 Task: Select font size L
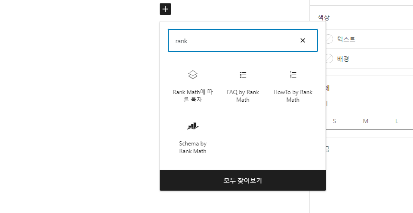[397, 121]
